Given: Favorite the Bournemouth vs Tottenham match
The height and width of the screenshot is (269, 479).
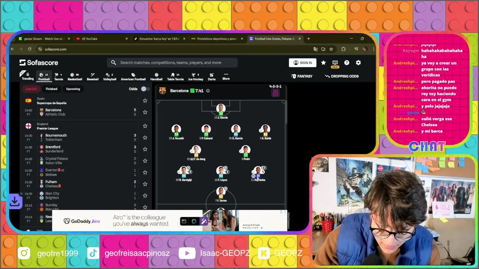Looking at the screenshot, I should pos(145,137).
